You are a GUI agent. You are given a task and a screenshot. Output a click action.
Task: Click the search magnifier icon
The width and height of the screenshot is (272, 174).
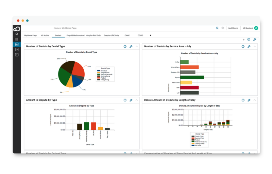[x=217, y=28]
